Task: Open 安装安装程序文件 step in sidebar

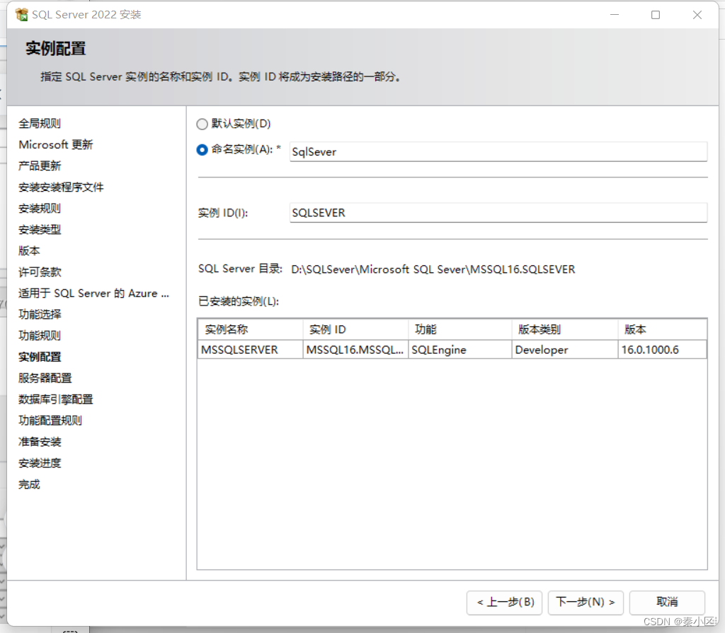Action: coord(61,187)
